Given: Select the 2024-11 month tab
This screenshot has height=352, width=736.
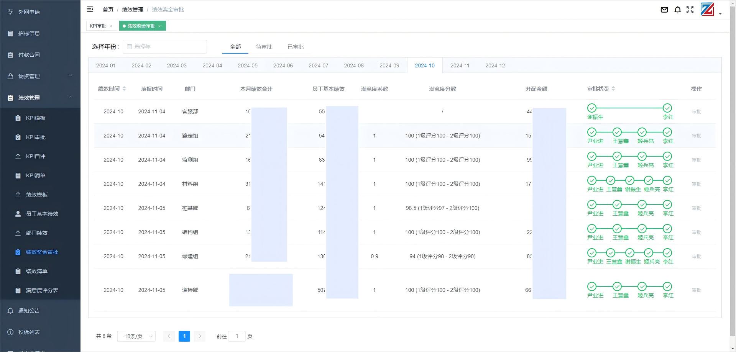Looking at the screenshot, I should pyautogui.click(x=460, y=65).
